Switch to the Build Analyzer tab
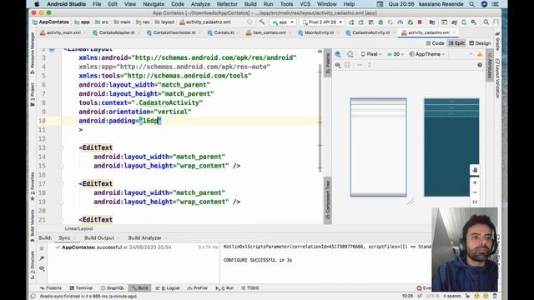The width and height of the screenshot is (534, 300). point(144,237)
